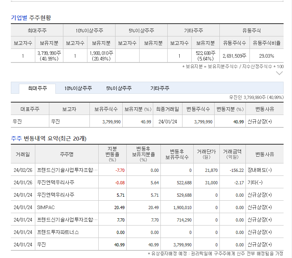
Task: Click the 21,870 trade price
Action: (x=211, y=170)
